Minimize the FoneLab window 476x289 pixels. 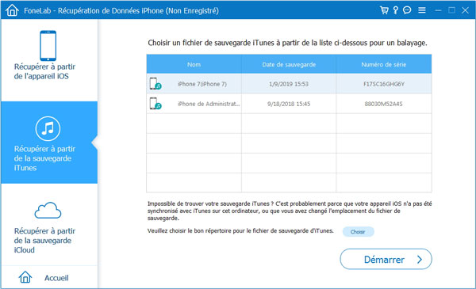[438, 10]
